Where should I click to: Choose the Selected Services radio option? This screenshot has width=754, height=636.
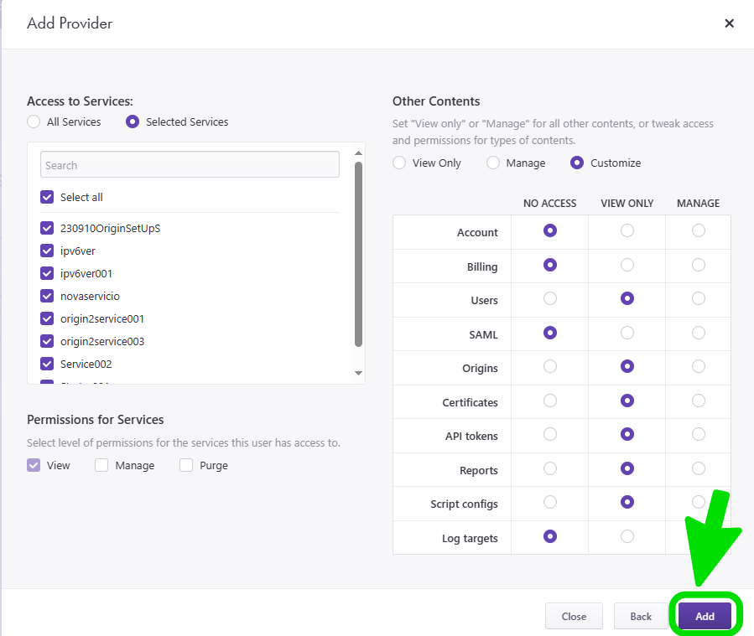[133, 122]
